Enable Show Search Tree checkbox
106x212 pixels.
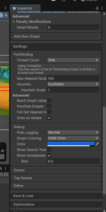(49, 150)
